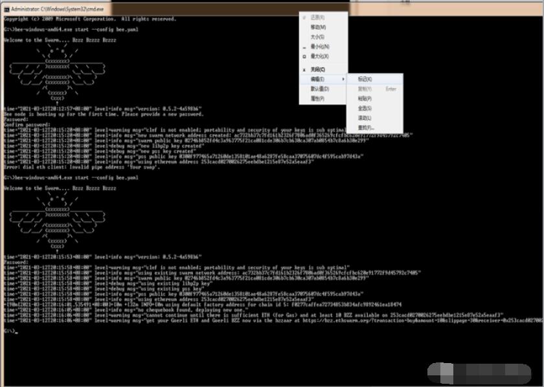544x387 pixels.
Task: Click the disabled 复制(Y) Enter entry
Action: 376,89
